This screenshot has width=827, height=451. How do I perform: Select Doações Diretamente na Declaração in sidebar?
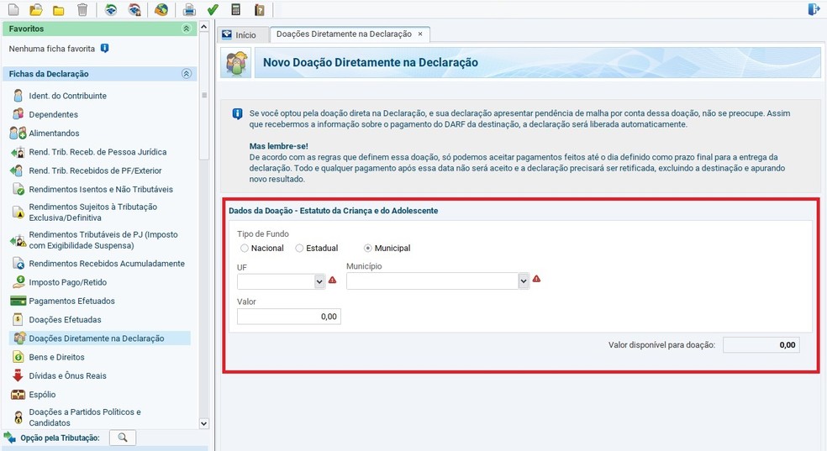pyautogui.click(x=100, y=338)
